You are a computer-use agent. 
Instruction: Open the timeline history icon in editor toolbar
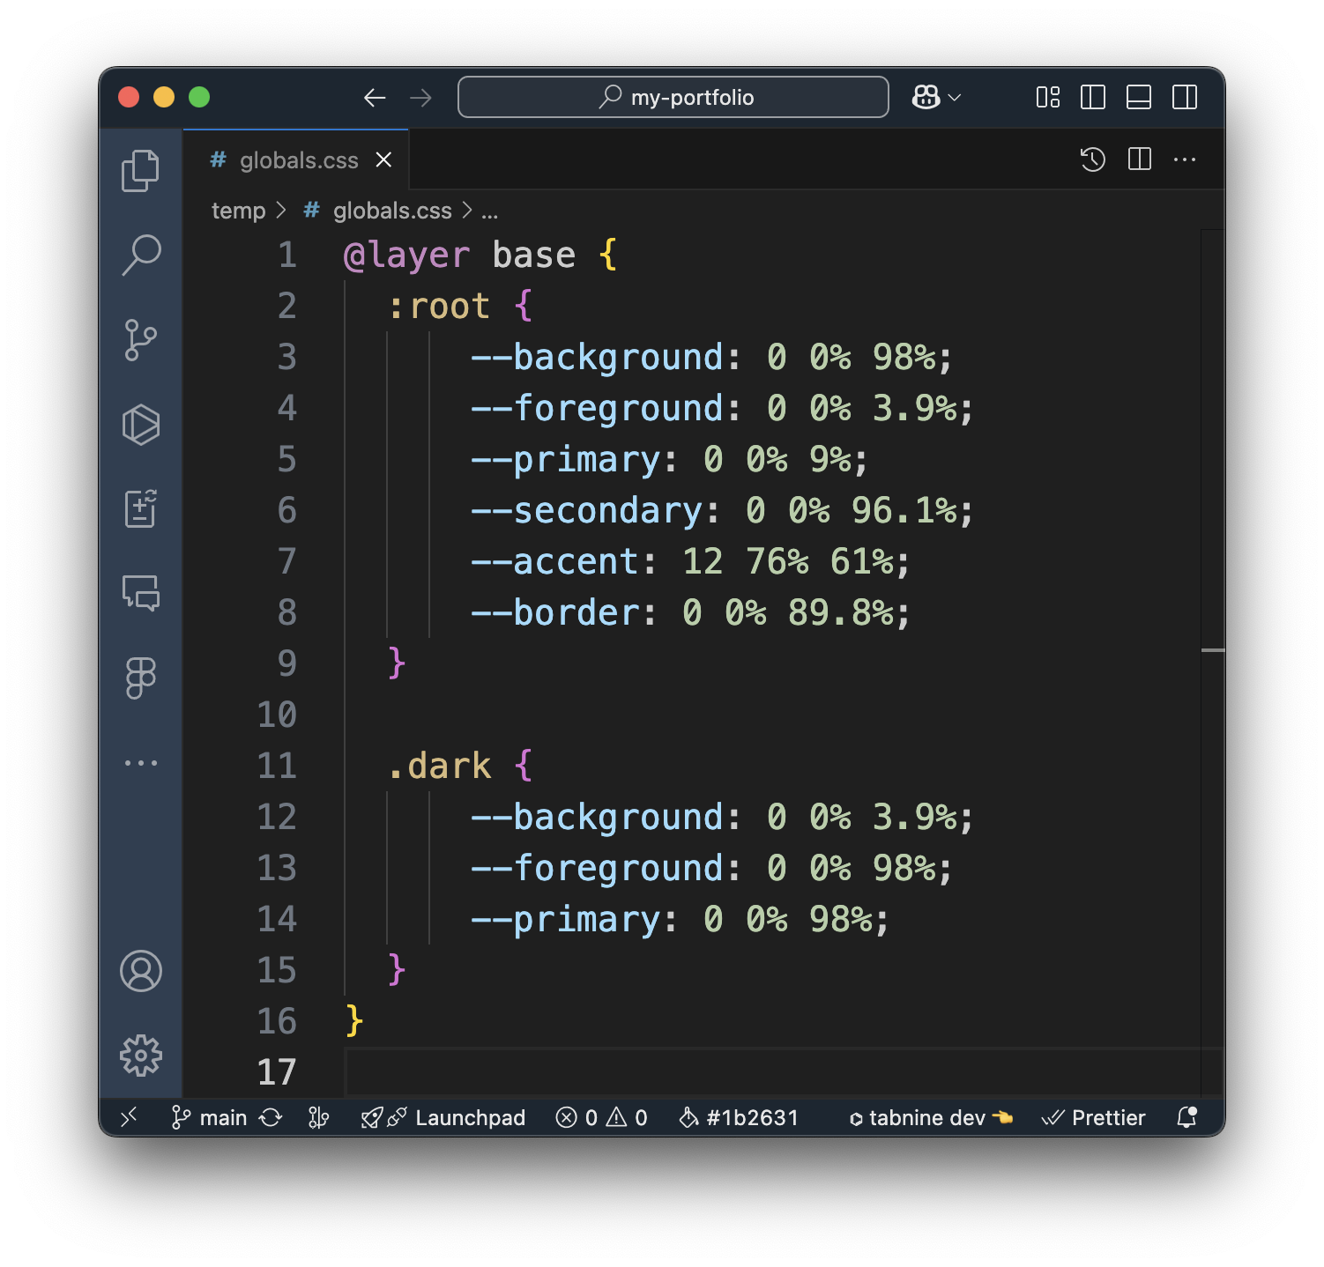(1093, 159)
